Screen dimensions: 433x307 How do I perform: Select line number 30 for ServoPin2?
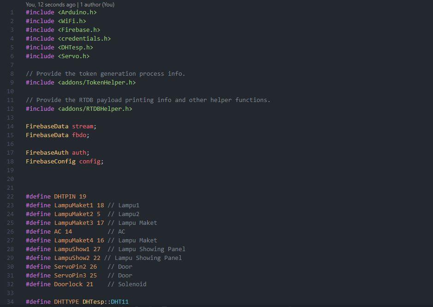click(11, 266)
